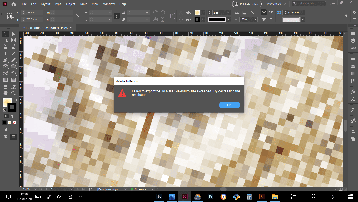Open the stroke type dropdown

(228, 19)
